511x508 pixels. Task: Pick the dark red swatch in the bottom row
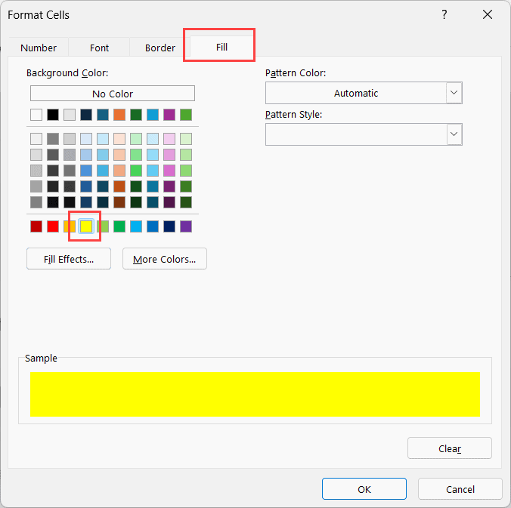coord(36,226)
